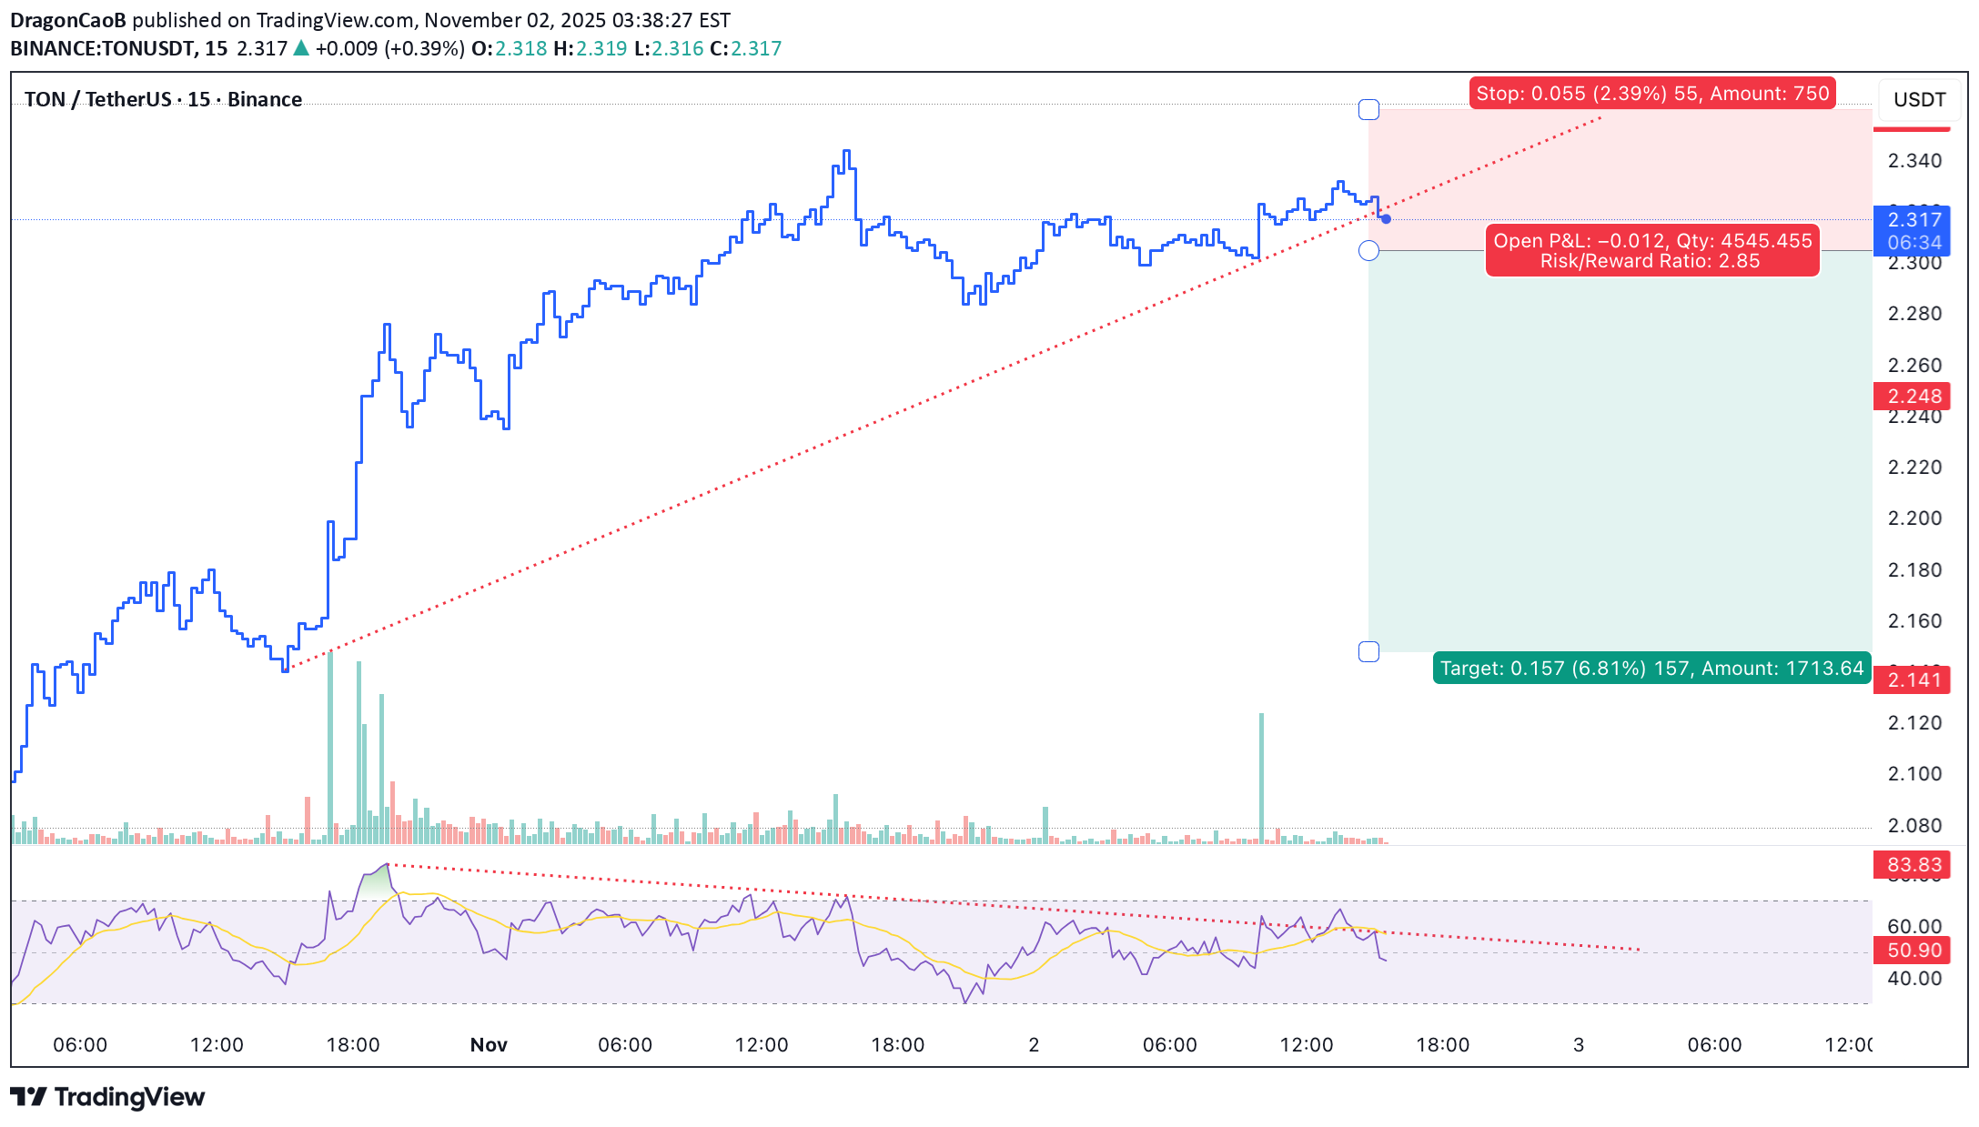Click the green up-triangle next to 2.317
The height and width of the screenshot is (1127, 1979).
coord(301,48)
